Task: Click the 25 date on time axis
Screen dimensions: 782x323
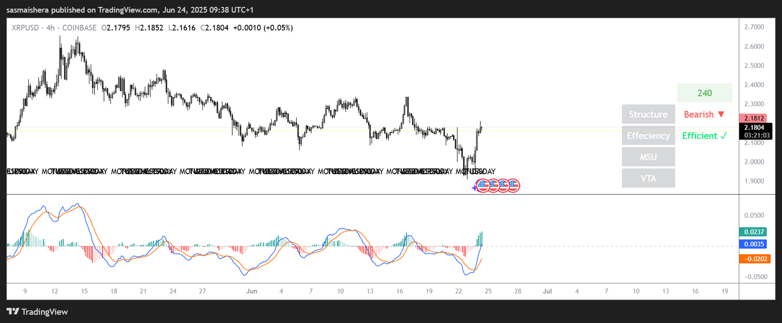Action: point(488,291)
